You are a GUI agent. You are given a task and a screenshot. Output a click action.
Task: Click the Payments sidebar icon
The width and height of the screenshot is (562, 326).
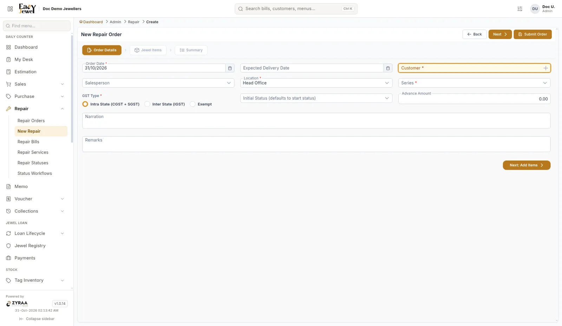pyautogui.click(x=8, y=258)
